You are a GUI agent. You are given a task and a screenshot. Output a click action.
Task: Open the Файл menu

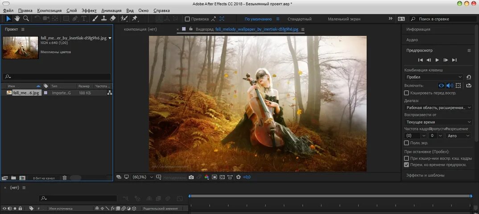[x=8, y=10]
